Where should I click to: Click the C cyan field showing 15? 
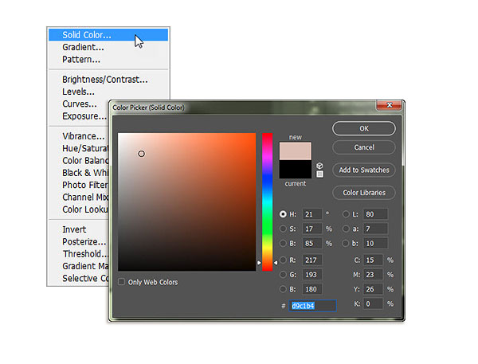(373, 260)
